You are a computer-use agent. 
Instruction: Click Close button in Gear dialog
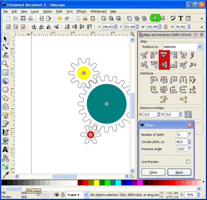[x=153, y=172]
